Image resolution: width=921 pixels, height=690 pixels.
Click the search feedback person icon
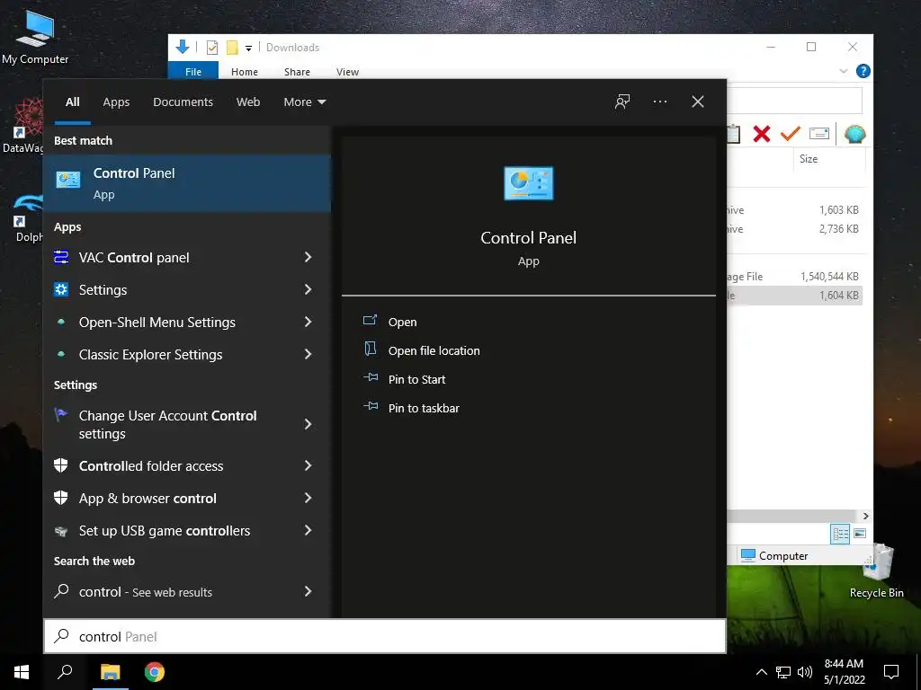pyautogui.click(x=622, y=102)
